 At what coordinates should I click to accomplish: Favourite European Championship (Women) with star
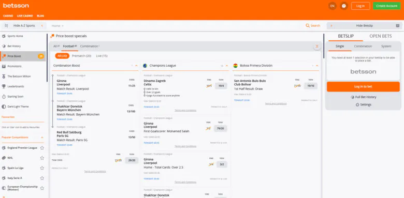42,188
